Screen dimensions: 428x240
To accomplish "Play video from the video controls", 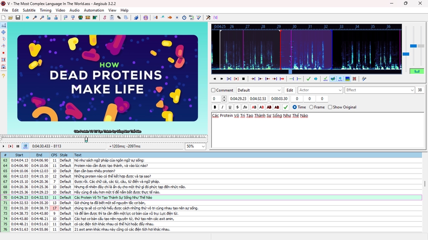I will point(3,146).
